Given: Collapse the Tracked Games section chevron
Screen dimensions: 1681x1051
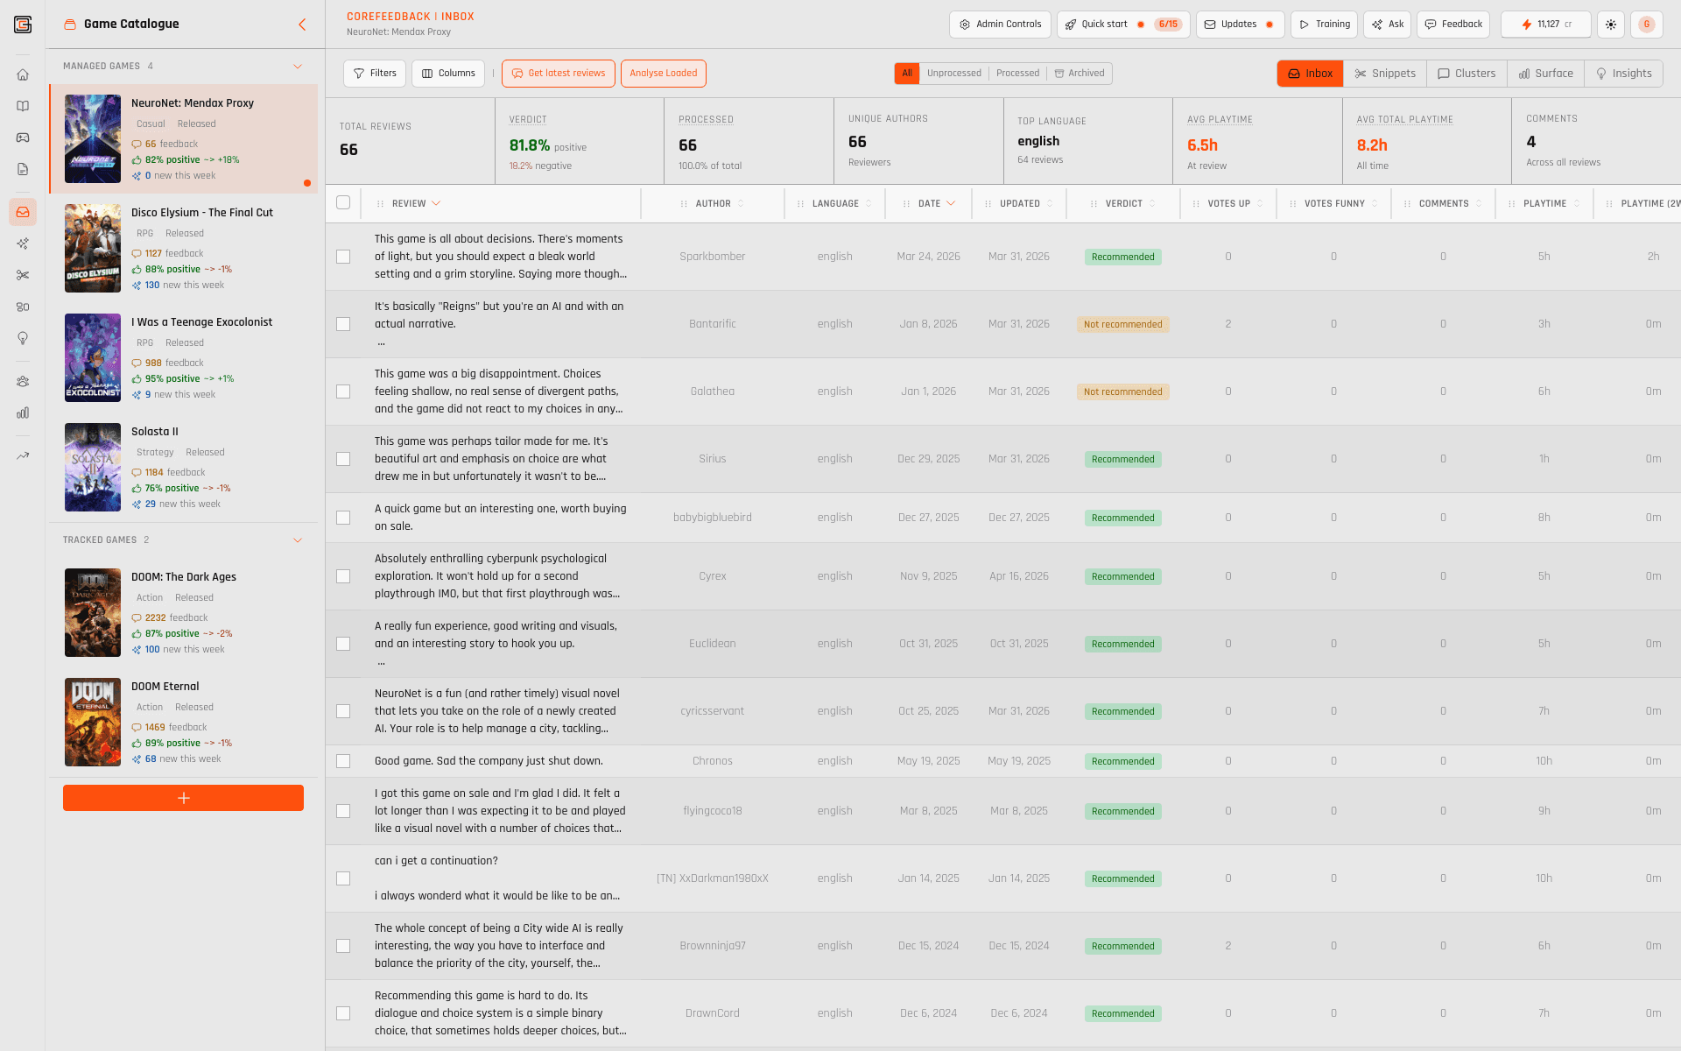Looking at the screenshot, I should pyautogui.click(x=298, y=540).
